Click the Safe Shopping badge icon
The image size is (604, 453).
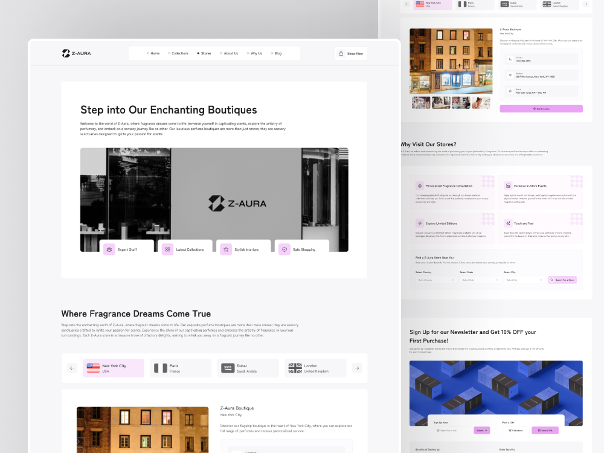pyautogui.click(x=284, y=249)
